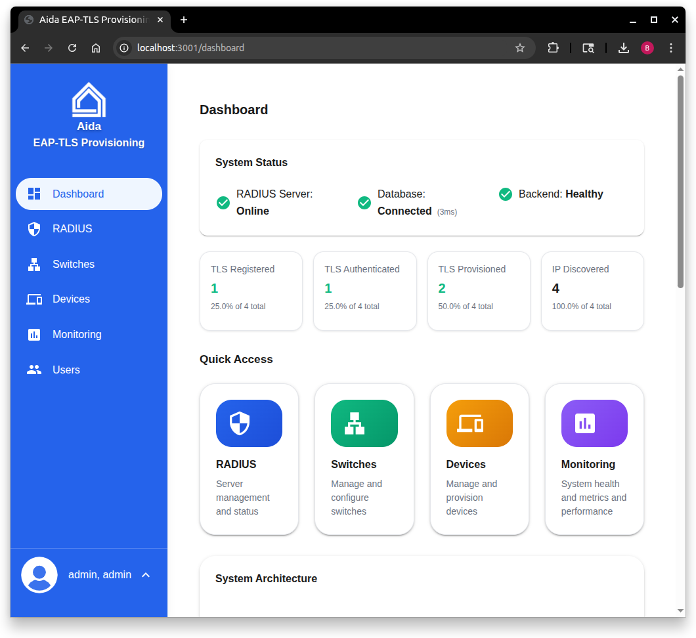The height and width of the screenshot is (638, 696).
Task: Click the green Switches quick access tile icon
Action: tap(364, 423)
